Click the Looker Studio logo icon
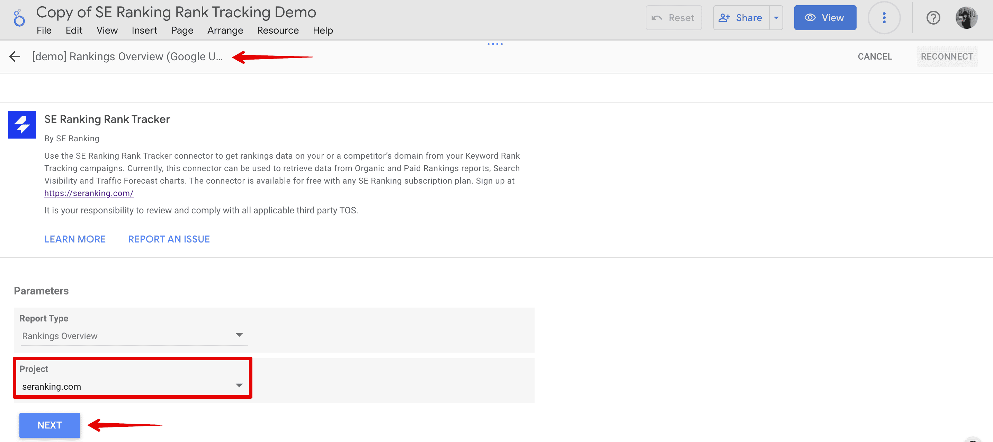This screenshot has height=442, width=993. (x=19, y=18)
